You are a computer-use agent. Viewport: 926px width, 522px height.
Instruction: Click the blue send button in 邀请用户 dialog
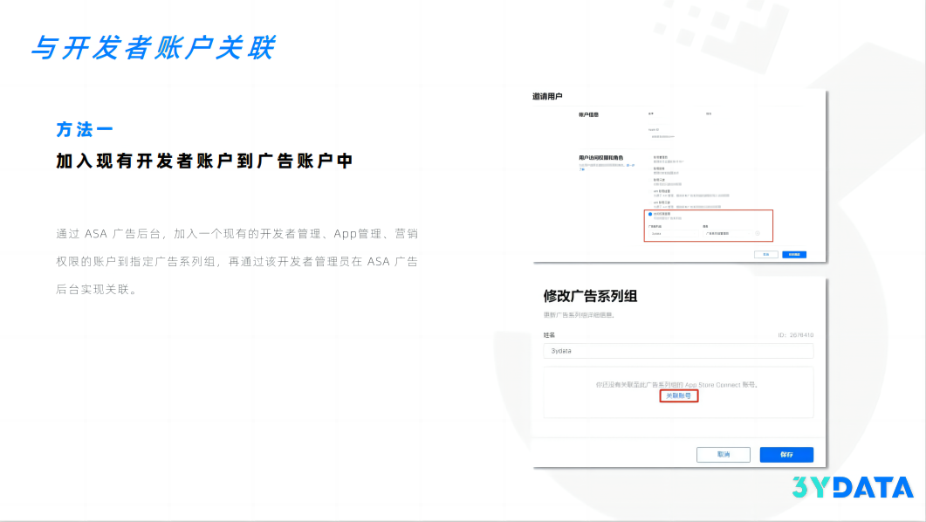pos(794,255)
